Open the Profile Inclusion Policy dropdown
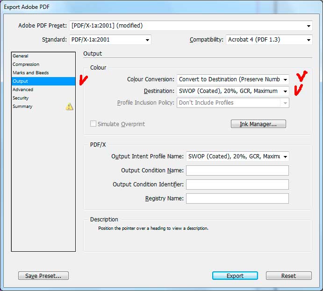This screenshot has height=291, width=323. point(233,103)
